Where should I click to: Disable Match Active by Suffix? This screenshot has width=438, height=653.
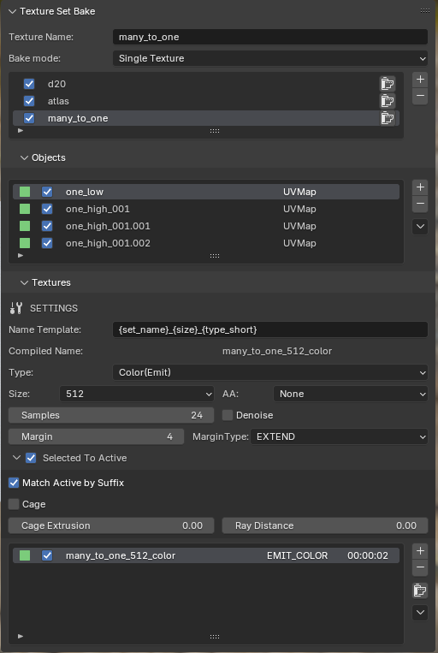pos(14,483)
